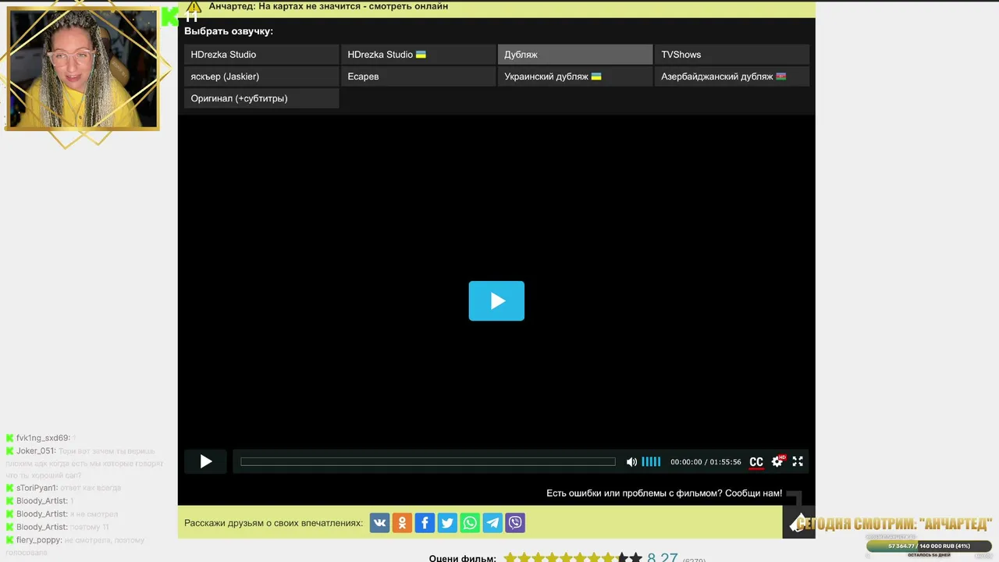This screenshot has width=999, height=562.
Task: Share the movie on Twitter
Action: [447, 523]
